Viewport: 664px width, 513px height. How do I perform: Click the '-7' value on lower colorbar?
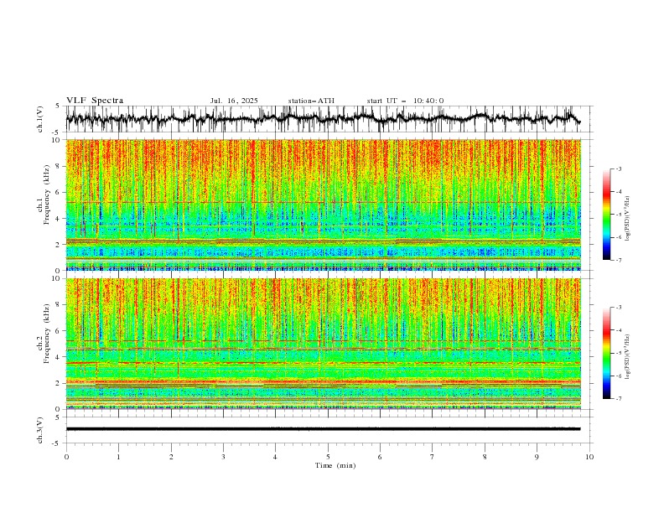(618, 399)
